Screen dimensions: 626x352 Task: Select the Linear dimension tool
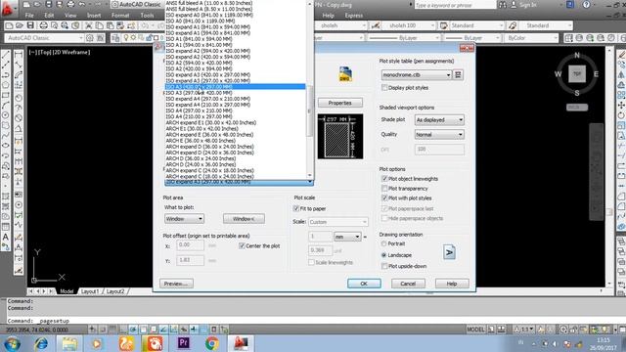click(x=19, y=55)
